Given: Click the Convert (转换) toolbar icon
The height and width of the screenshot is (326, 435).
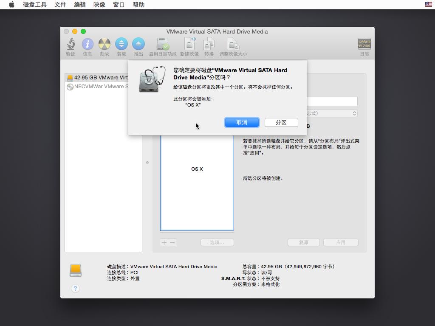Looking at the screenshot, I should click(209, 44).
